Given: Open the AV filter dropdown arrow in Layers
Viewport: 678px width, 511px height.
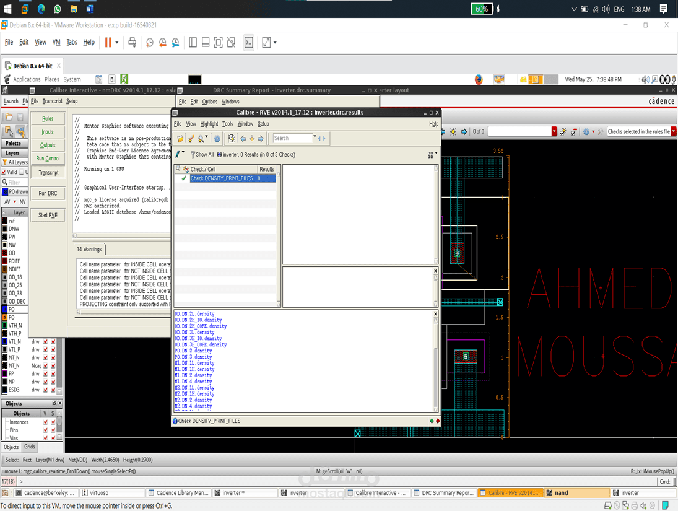Looking at the screenshot, I should click(15, 202).
